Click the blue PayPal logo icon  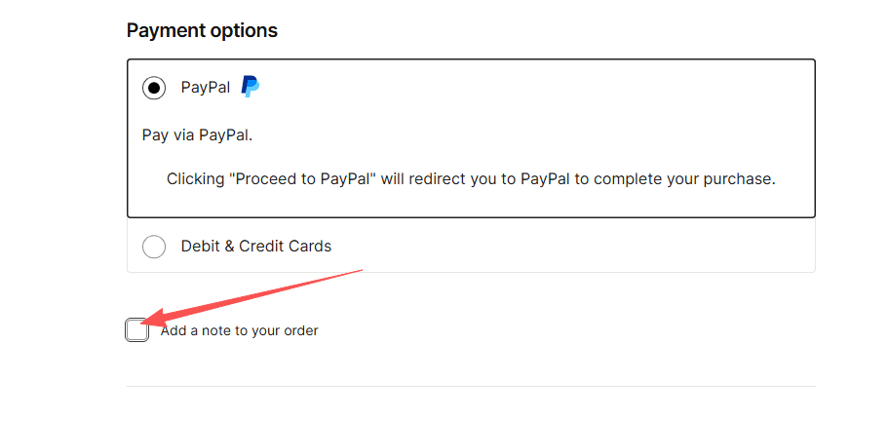[x=251, y=87]
